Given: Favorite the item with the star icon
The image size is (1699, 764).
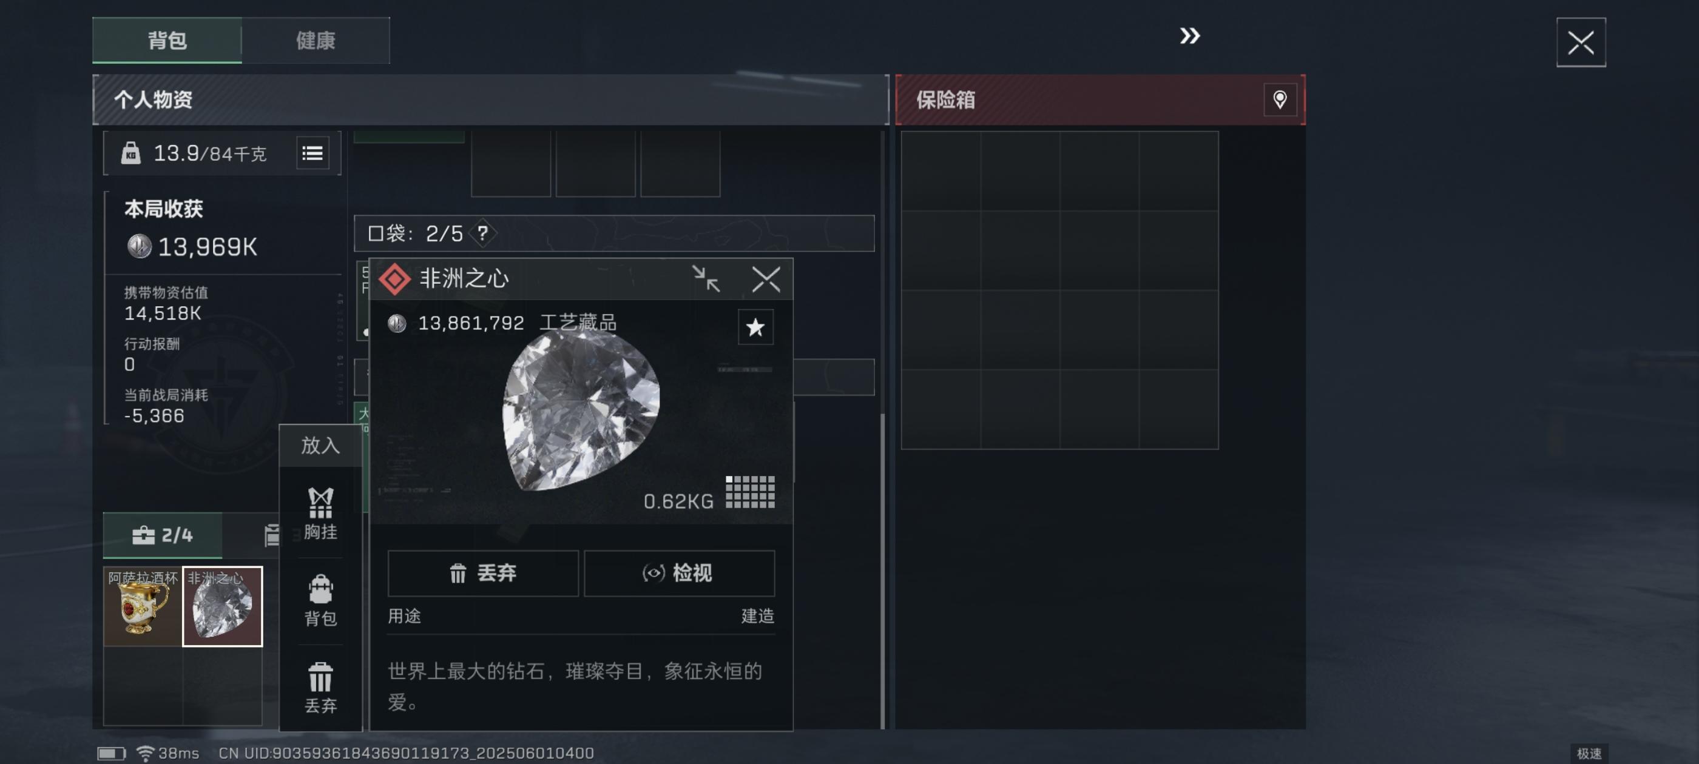Looking at the screenshot, I should pyautogui.click(x=755, y=327).
